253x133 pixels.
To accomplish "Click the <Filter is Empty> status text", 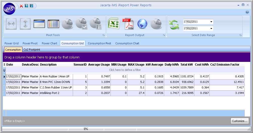I will [14, 121].
